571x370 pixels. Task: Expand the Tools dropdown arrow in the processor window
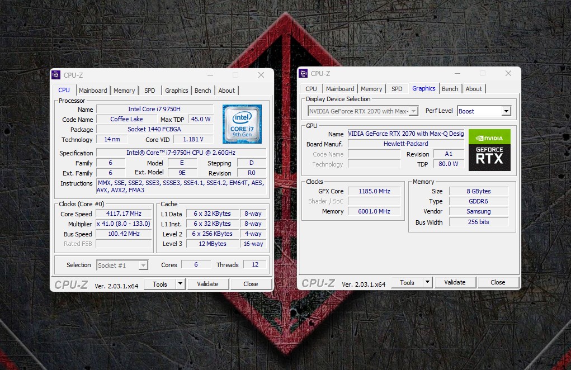click(180, 284)
